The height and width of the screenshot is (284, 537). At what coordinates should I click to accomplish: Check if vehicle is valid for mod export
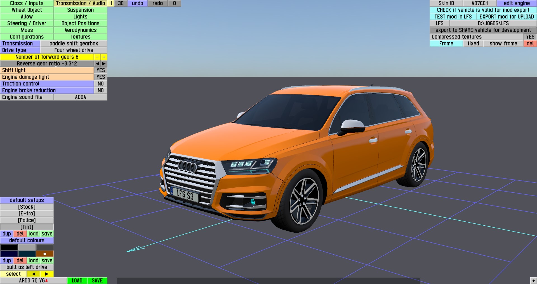pyautogui.click(x=483, y=10)
